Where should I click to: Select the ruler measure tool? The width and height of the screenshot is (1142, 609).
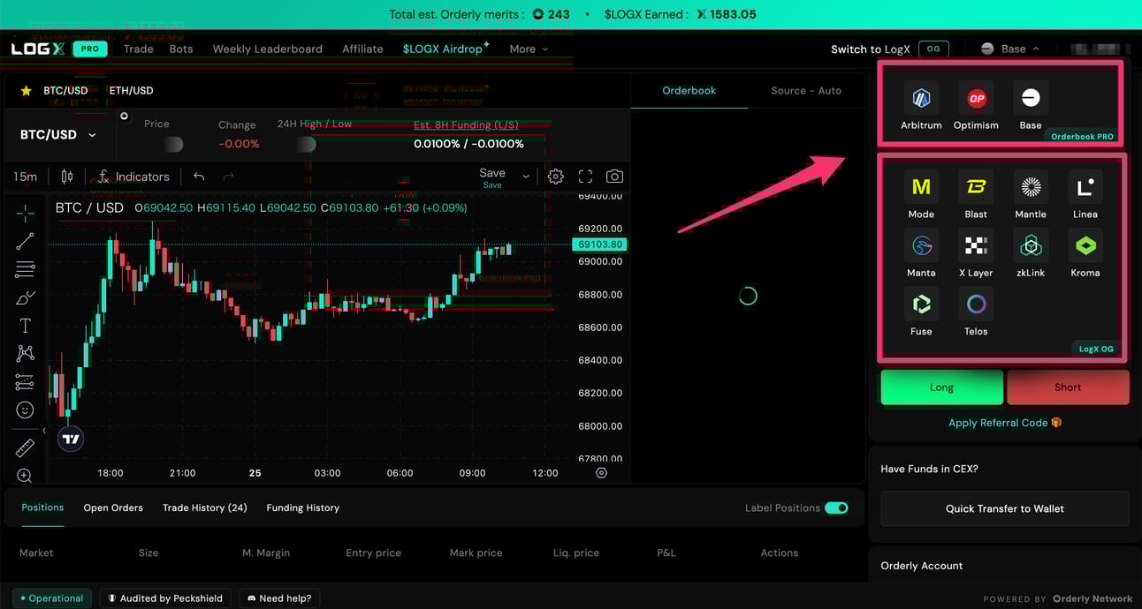[x=25, y=448]
